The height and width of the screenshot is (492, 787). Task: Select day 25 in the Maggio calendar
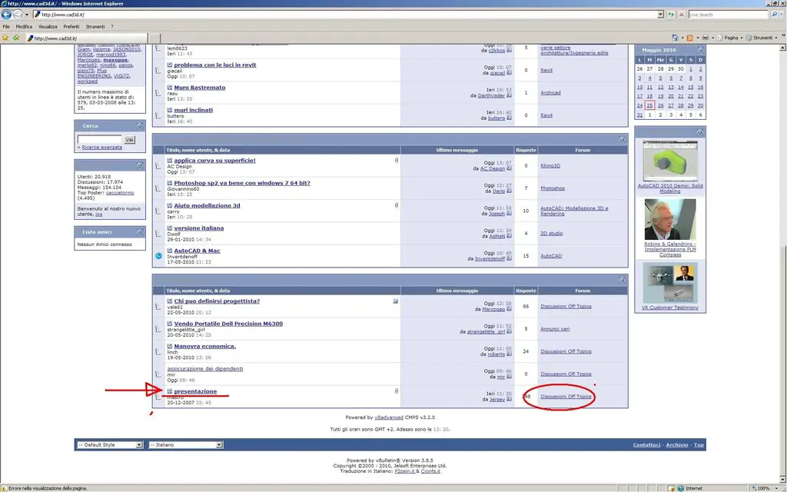point(649,105)
